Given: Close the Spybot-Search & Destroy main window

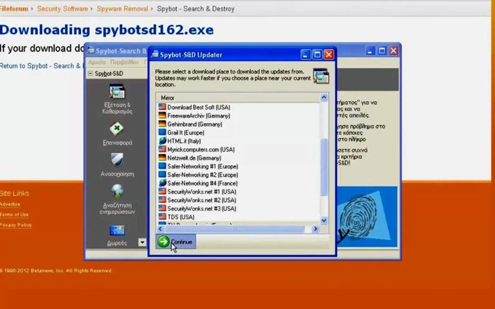Looking at the screenshot, I should 393,51.
